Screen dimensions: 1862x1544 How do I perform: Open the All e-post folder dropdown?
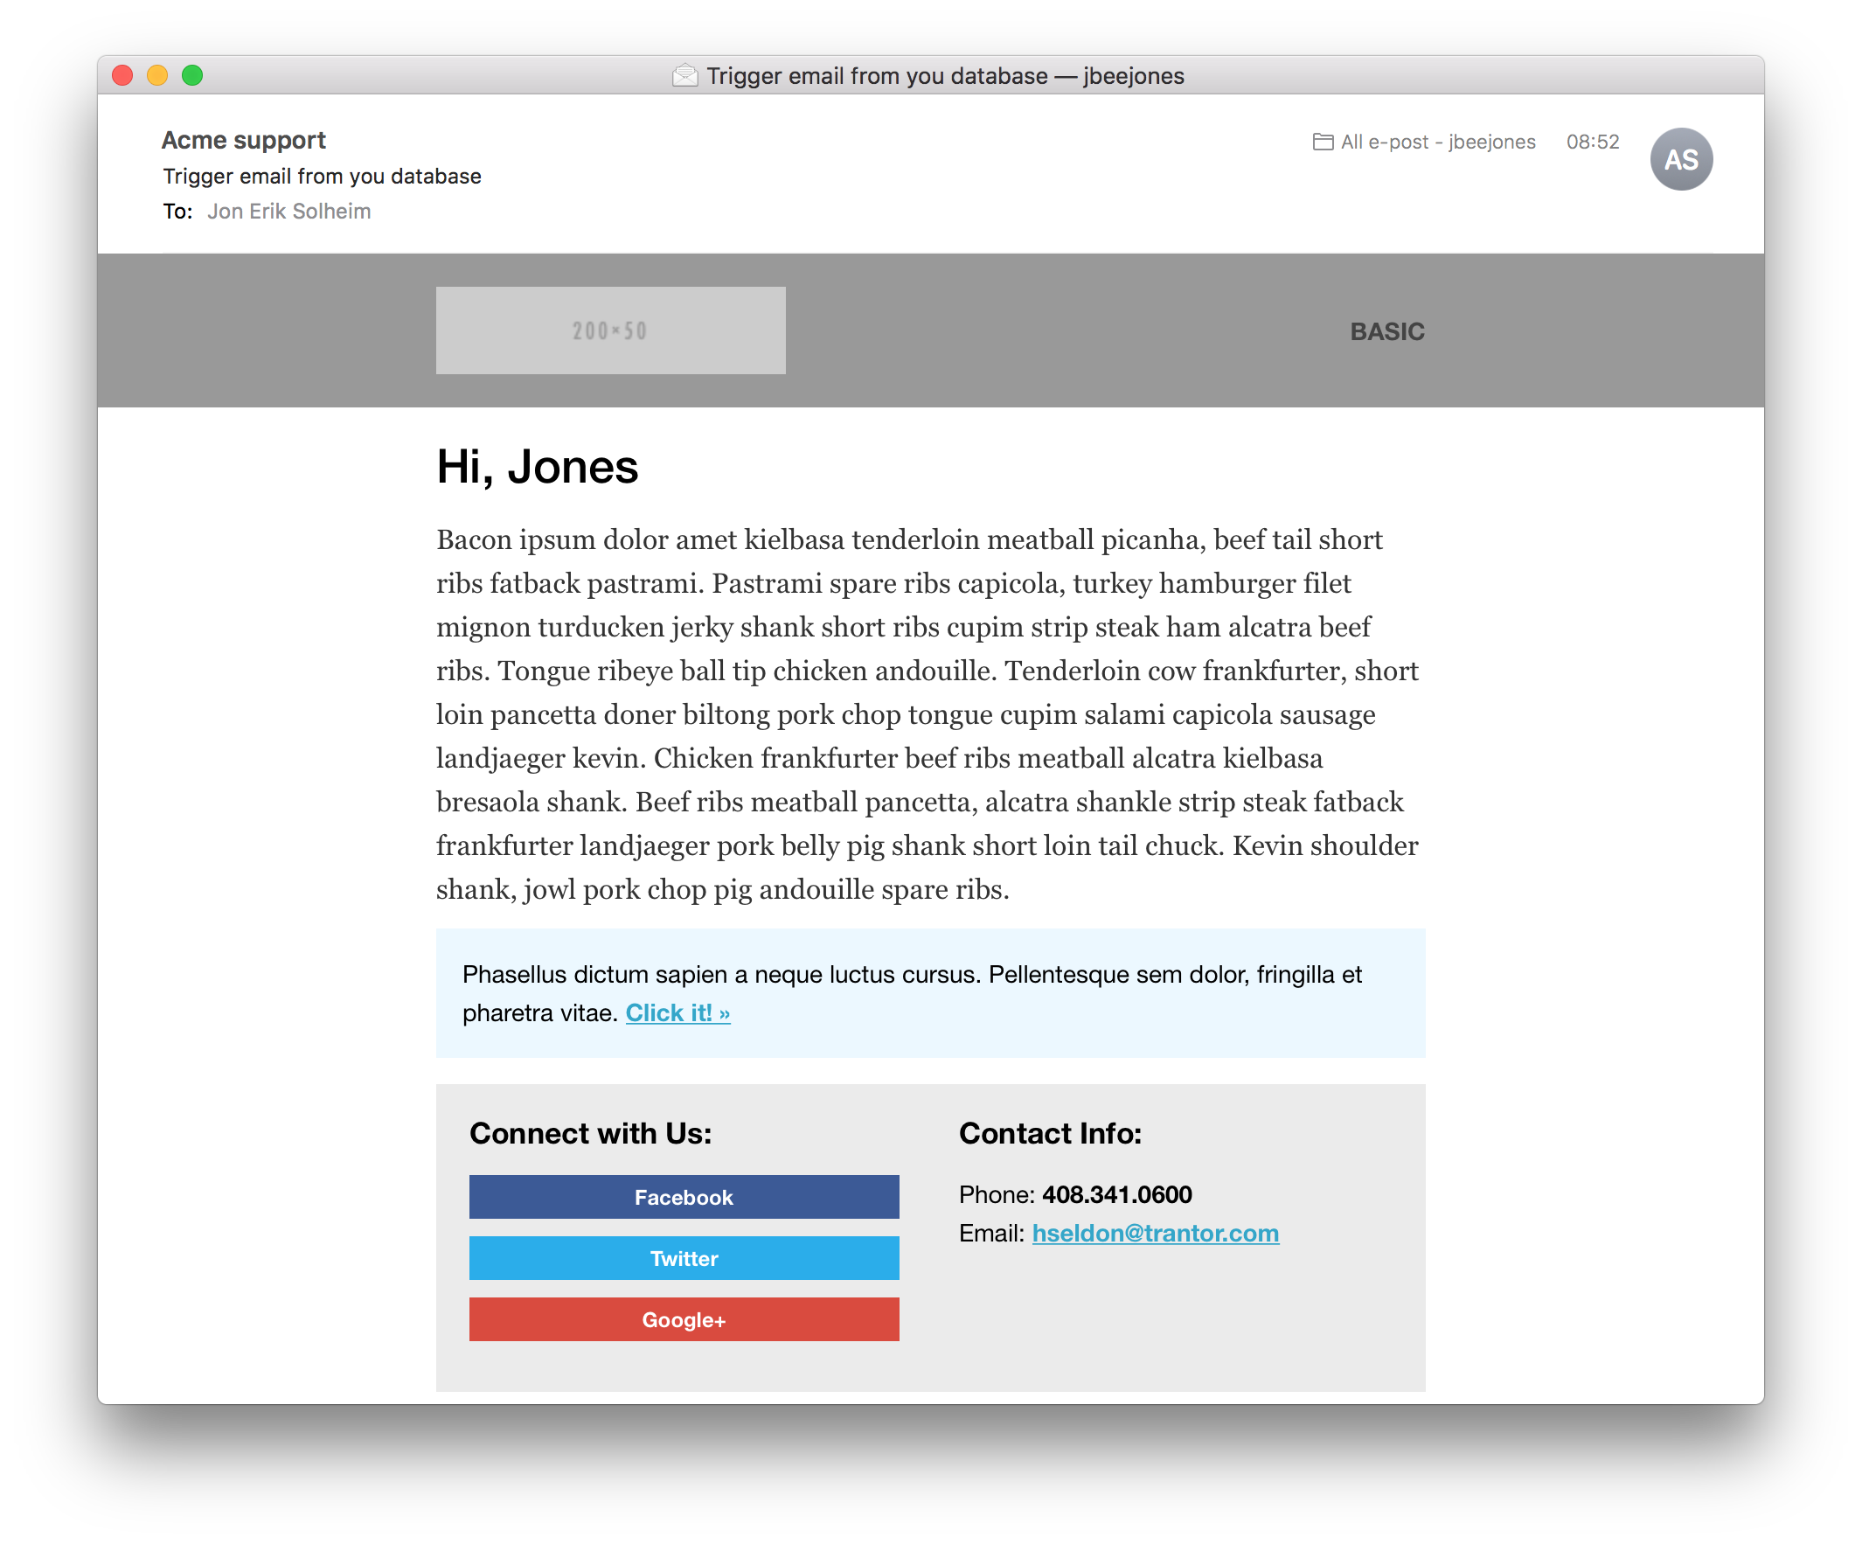tap(1423, 141)
